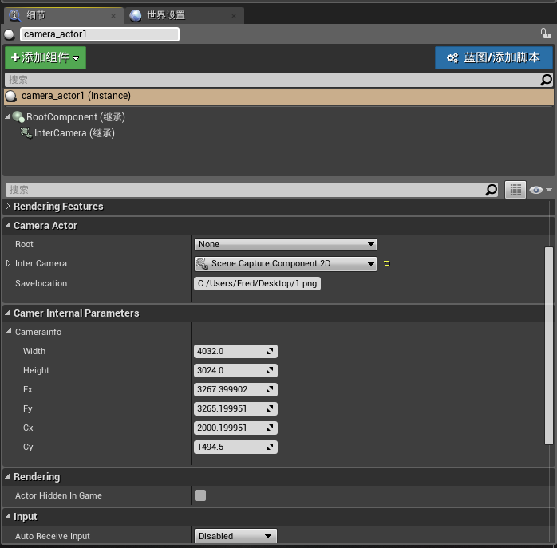This screenshot has width=557, height=548.
Task: Reset Inter Camera to default yellow arrow
Action: [x=387, y=263]
